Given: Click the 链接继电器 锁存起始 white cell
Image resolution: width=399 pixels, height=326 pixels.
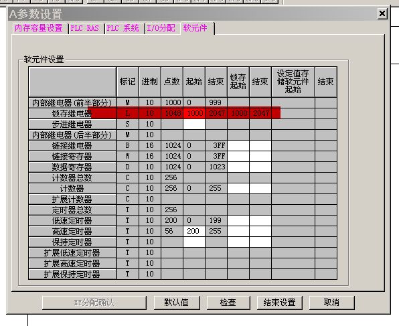Looking at the screenshot, I should coord(238,145).
